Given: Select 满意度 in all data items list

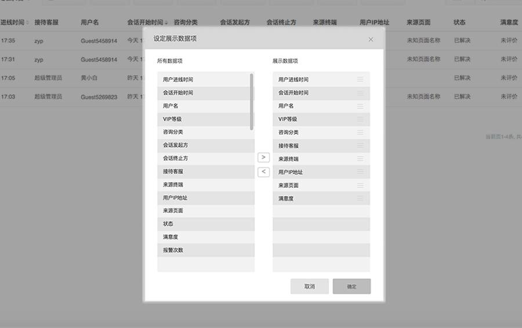Looking at the screenshot, I should (x=206, y=237).
